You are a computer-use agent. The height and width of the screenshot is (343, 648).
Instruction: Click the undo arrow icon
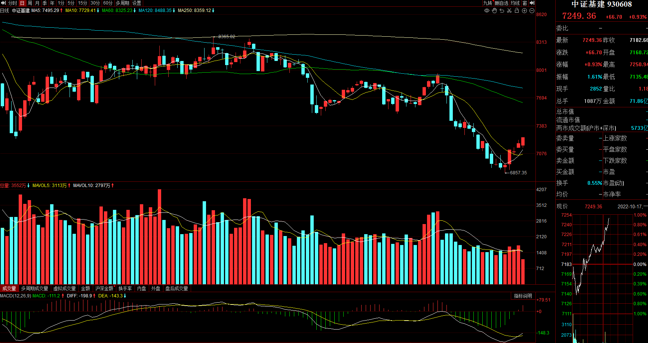point(502,10)
